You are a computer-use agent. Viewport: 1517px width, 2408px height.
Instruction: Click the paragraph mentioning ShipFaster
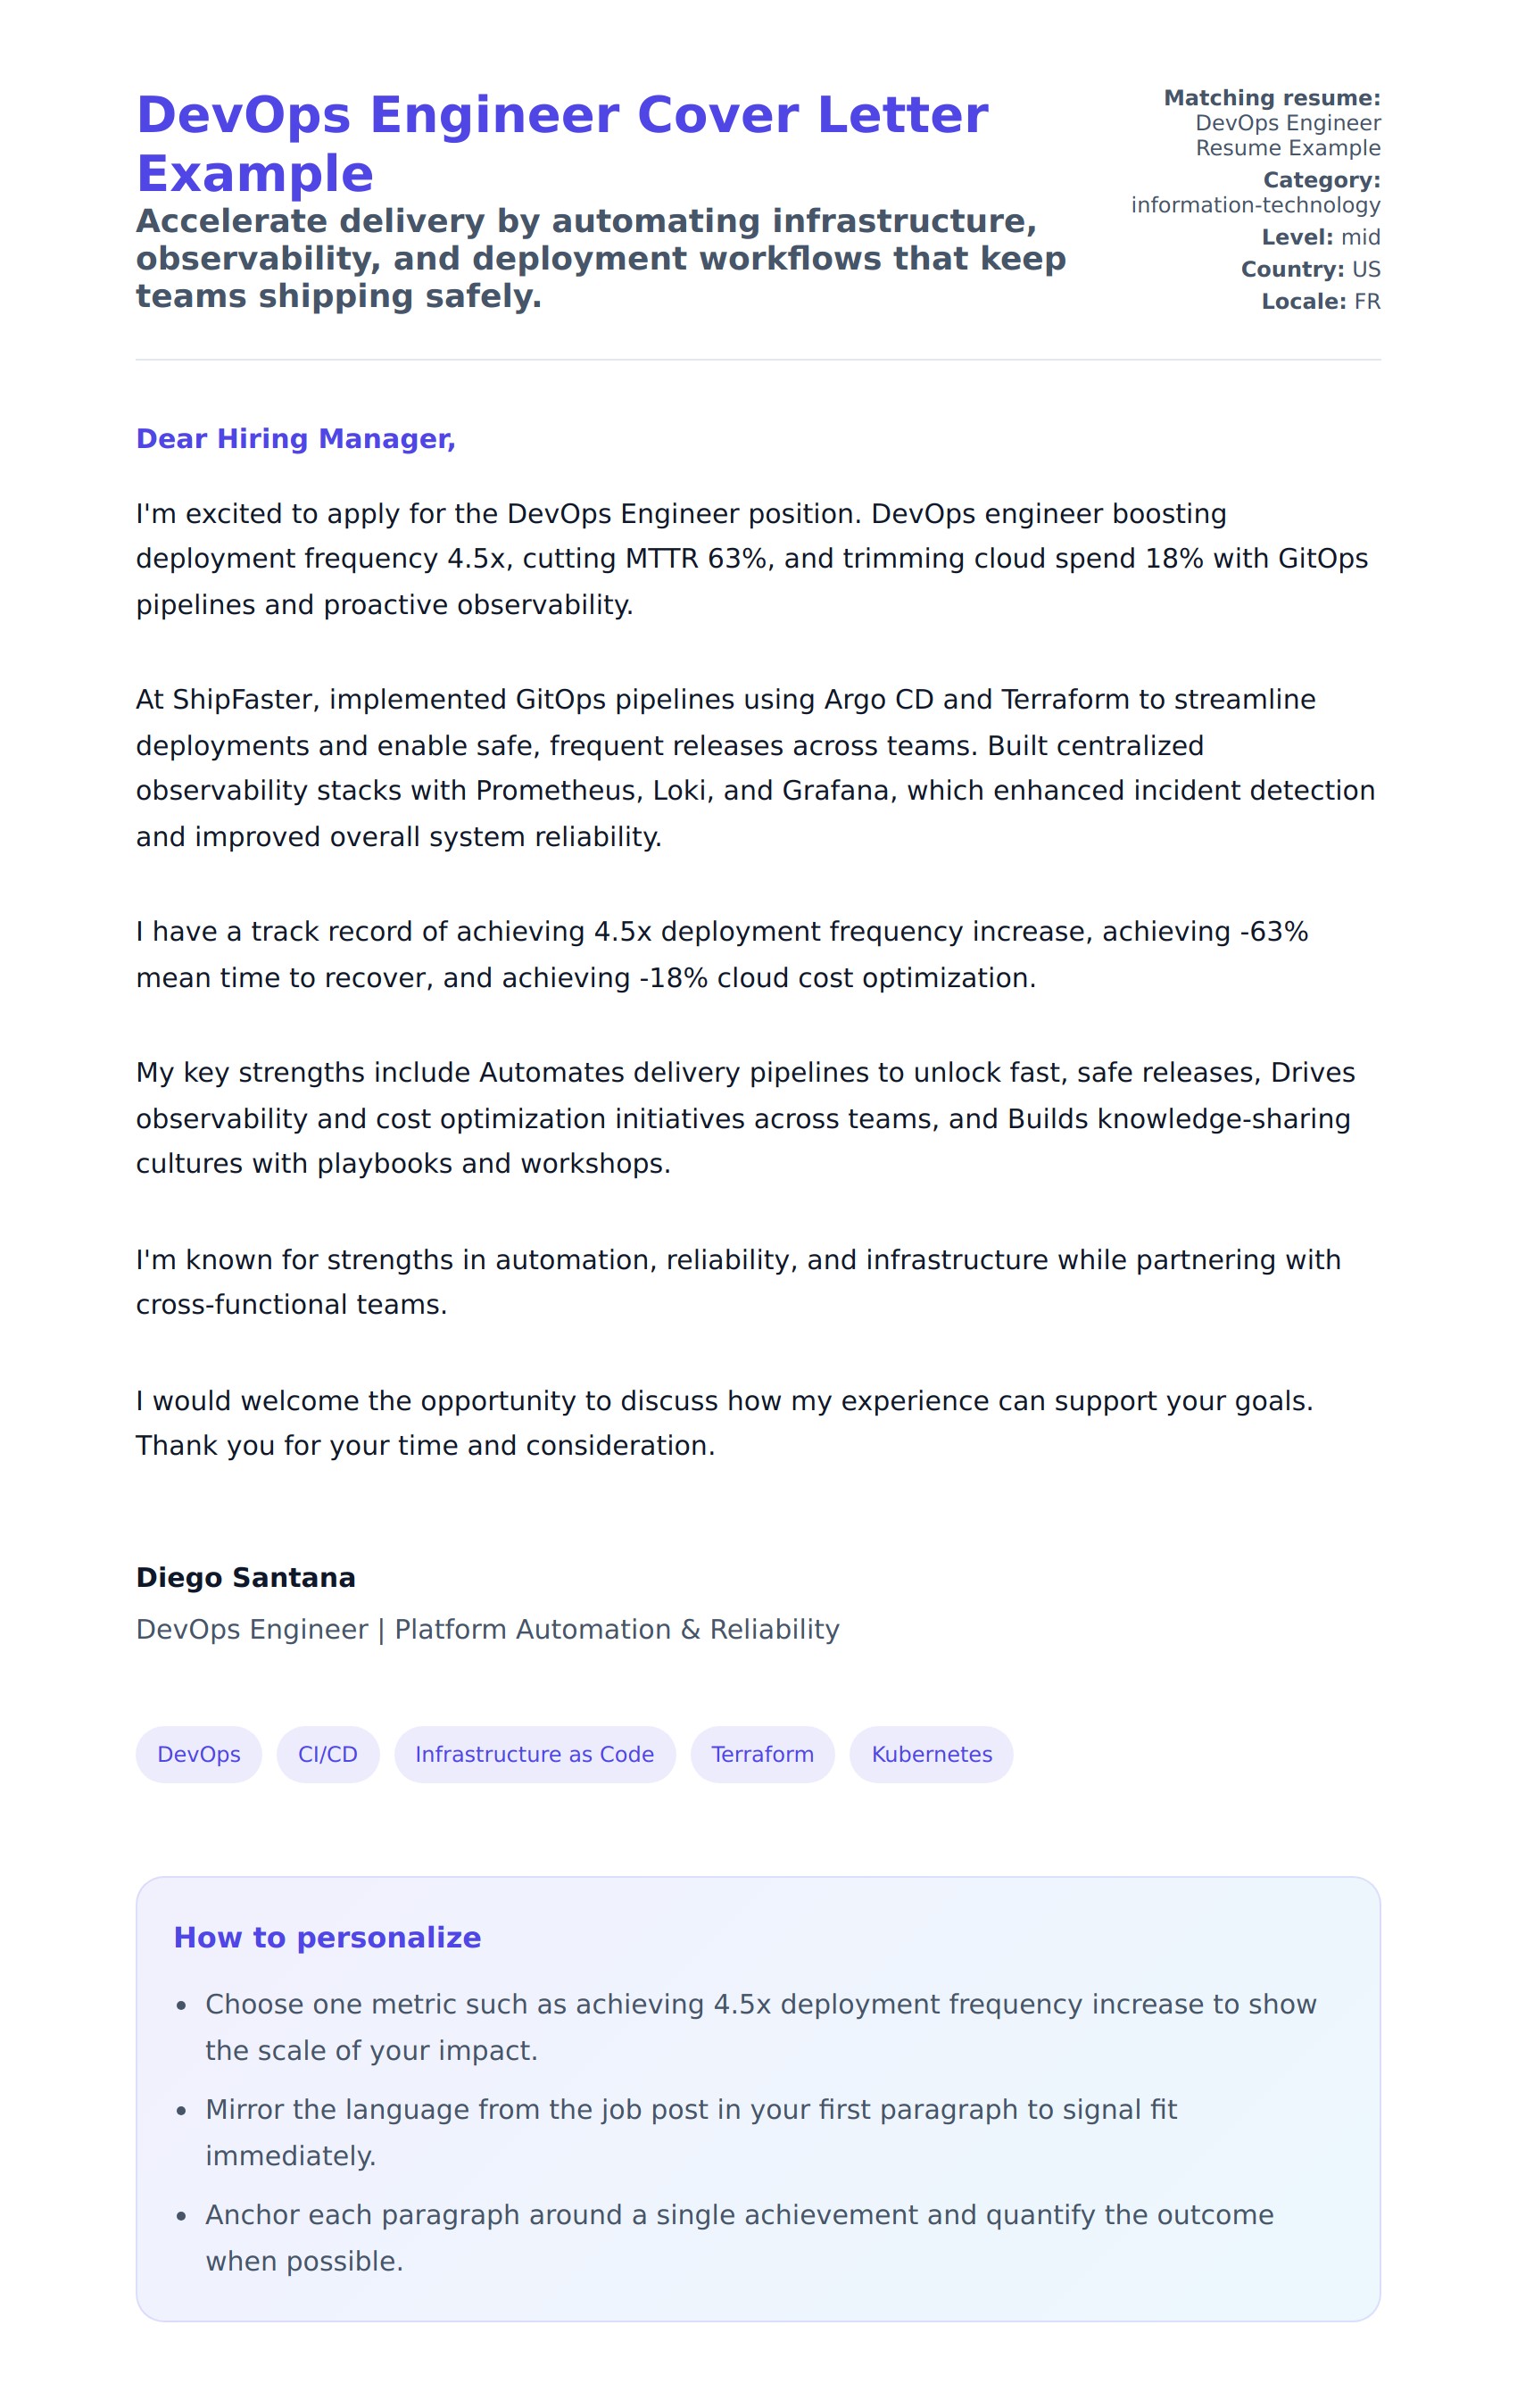[x=755, y=767]
